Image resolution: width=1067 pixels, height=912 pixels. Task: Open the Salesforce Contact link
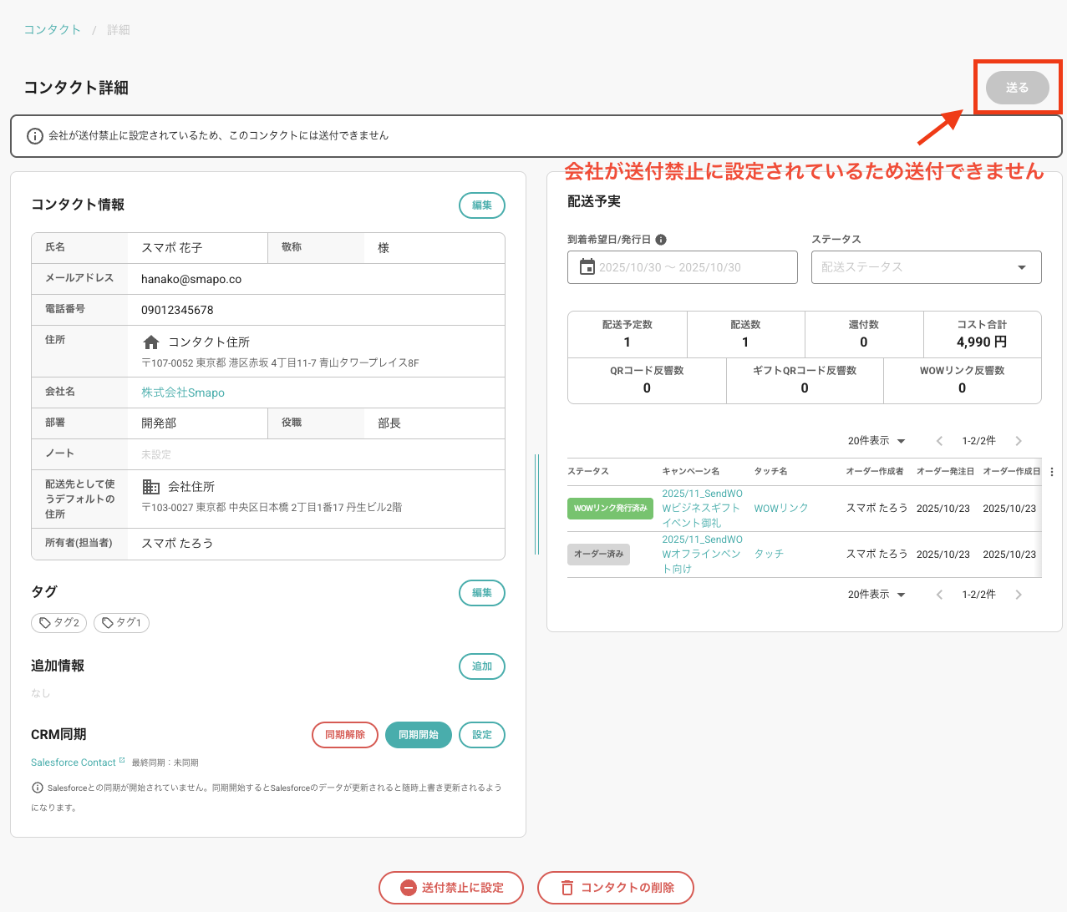tap(74, 763)
